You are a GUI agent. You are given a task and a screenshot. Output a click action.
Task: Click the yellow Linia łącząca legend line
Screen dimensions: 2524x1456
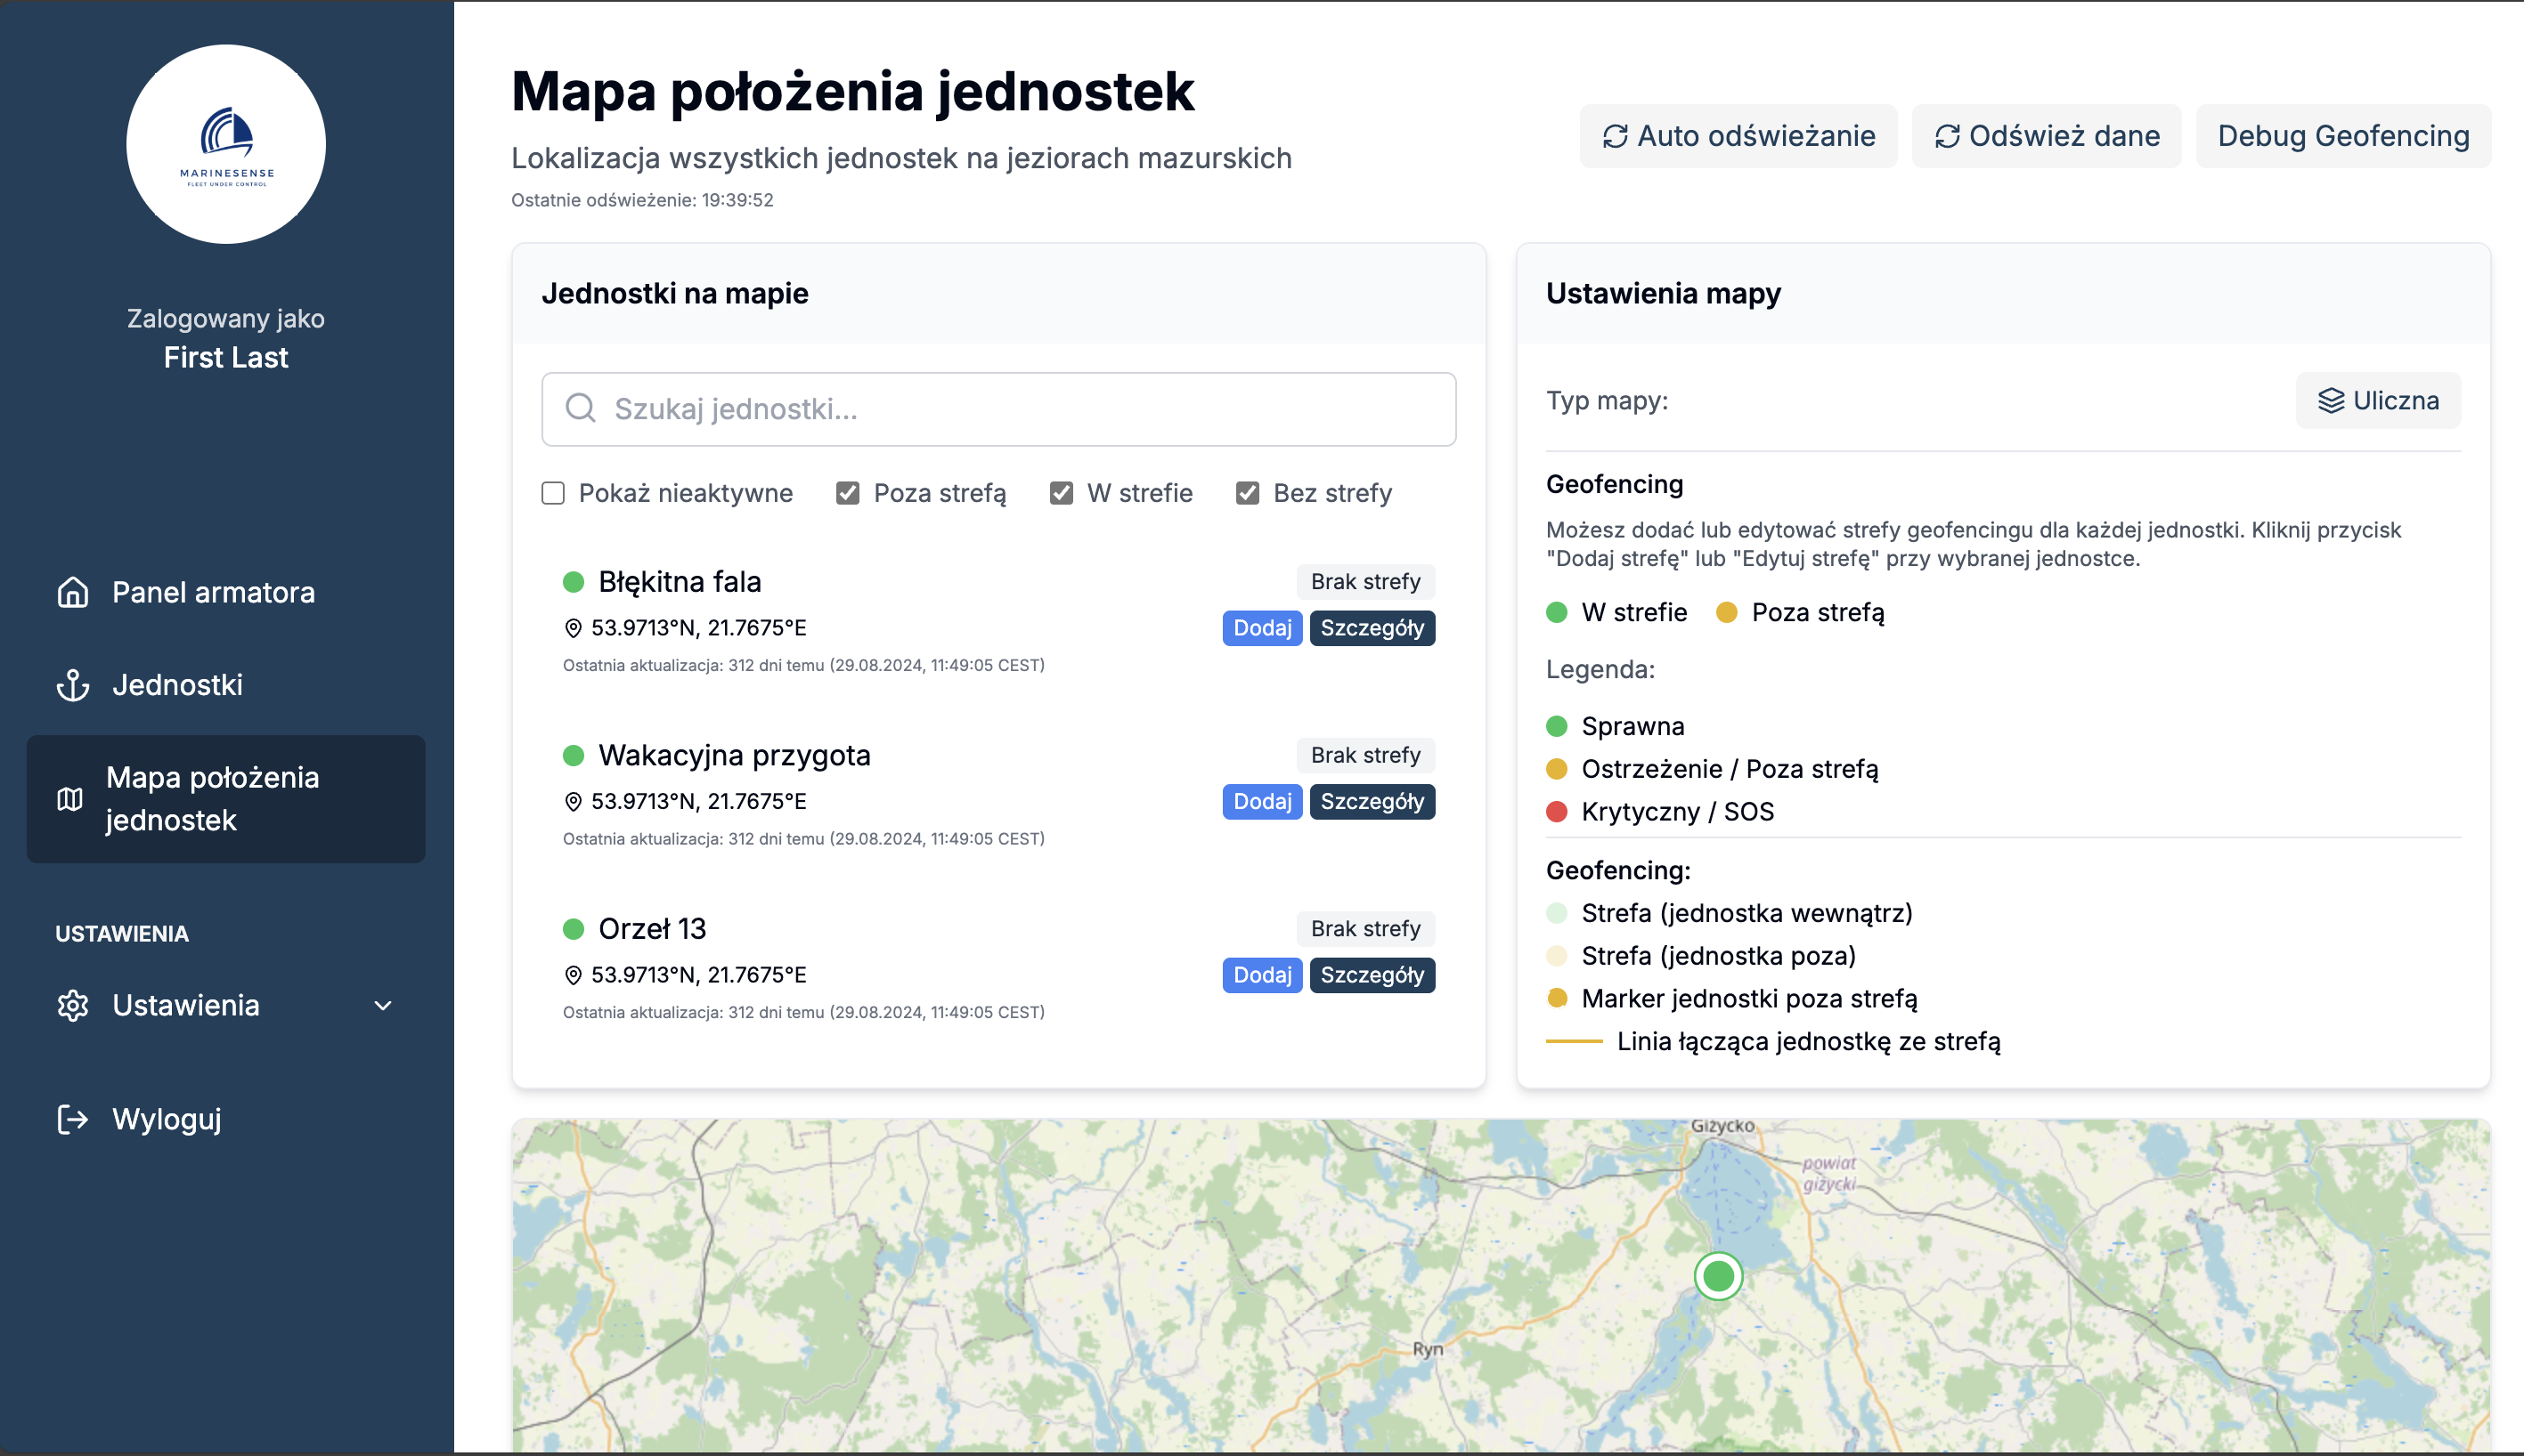[1575, 1042]
